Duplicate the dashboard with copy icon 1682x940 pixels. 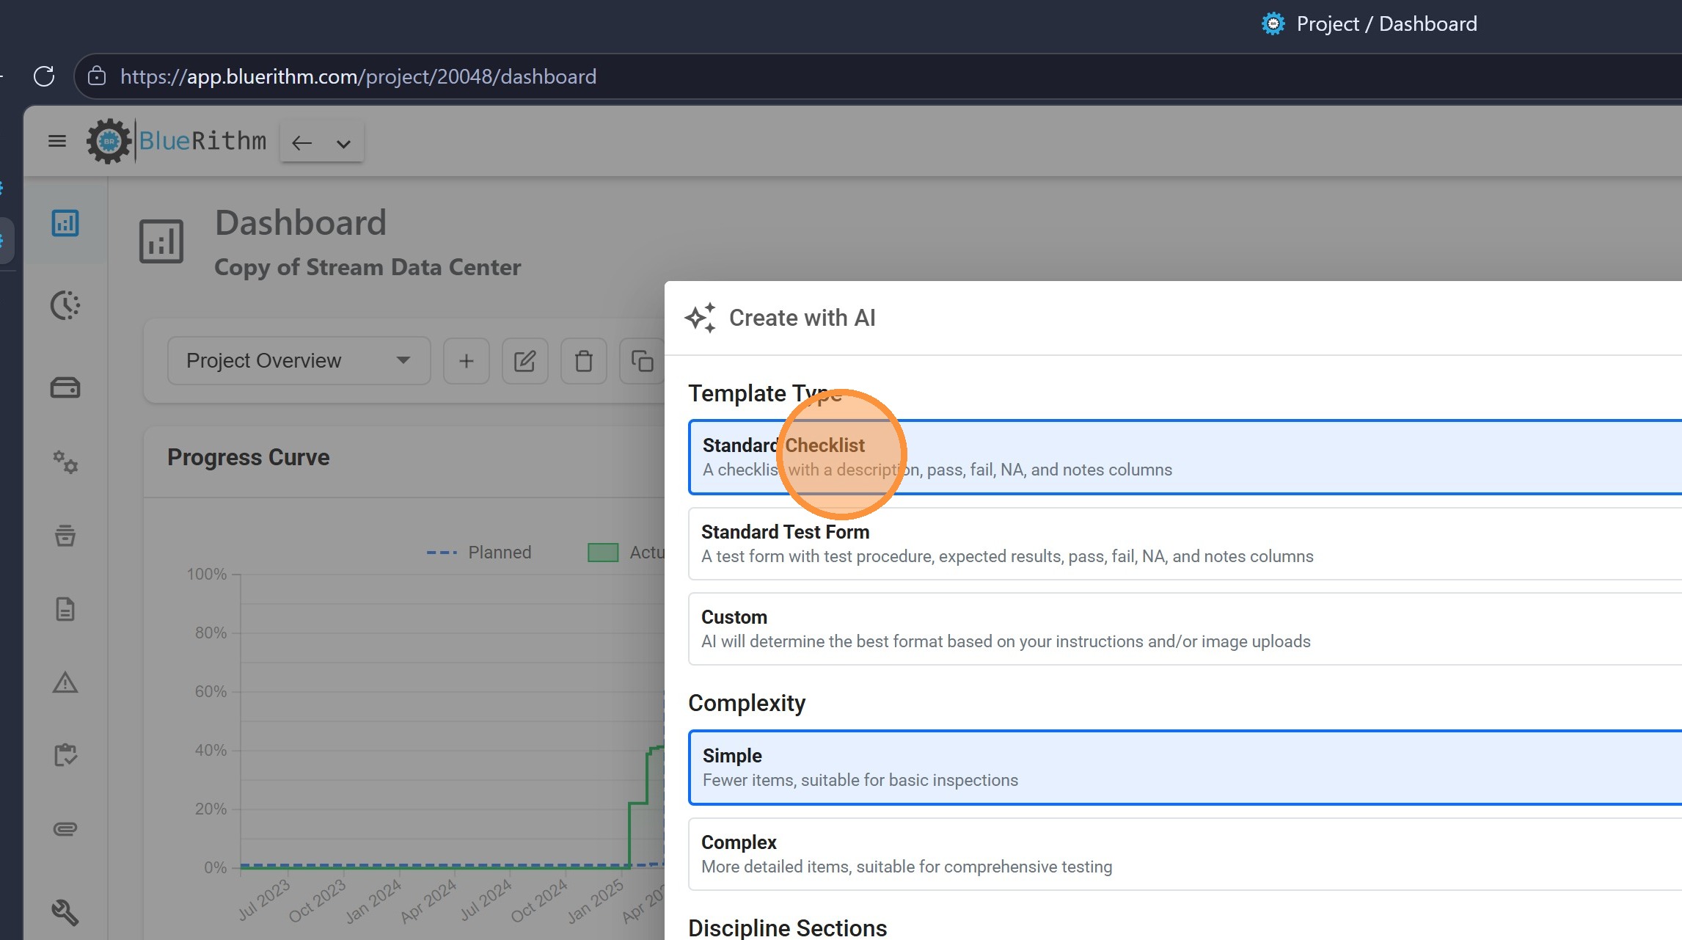[642, 361]
